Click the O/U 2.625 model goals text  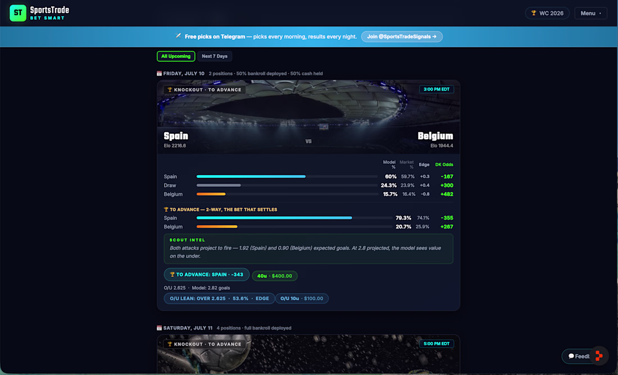[197, 288]
